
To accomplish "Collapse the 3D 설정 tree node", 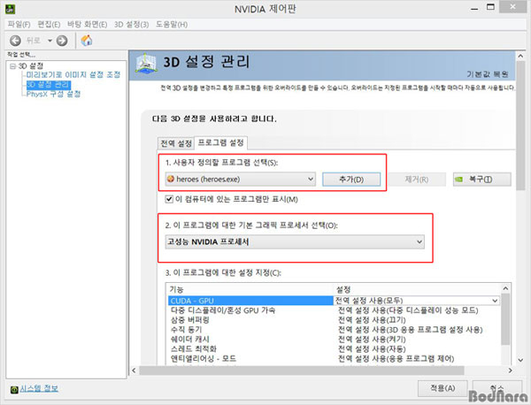I will pyautogui.click(x=13, y=66).
